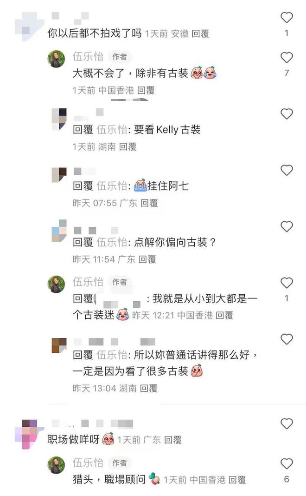The image size is (306, 496).
Task: Like the comment '你以后都不拍戏了吗'
Action: (287, 17)
